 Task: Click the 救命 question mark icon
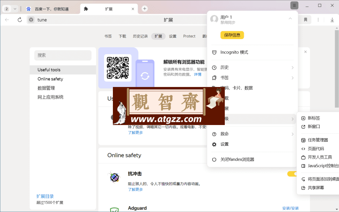tap(214, 134)
